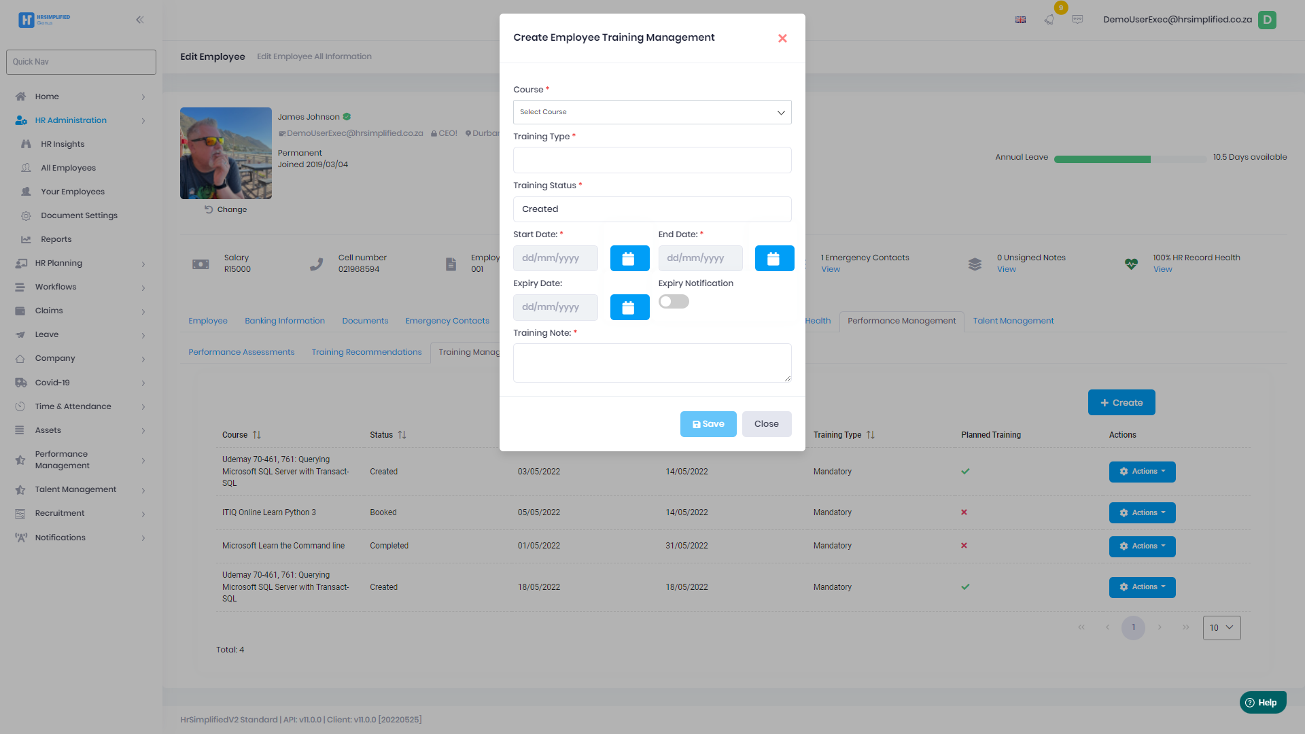Open End Date calendar picker

[774, 258]
